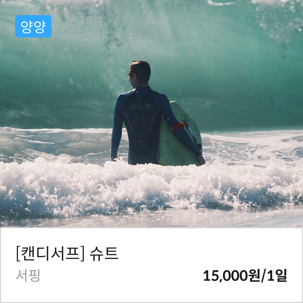303x303 pixels.
Task: Click the leash cord on the bodyboard
Action: (193, 135)
